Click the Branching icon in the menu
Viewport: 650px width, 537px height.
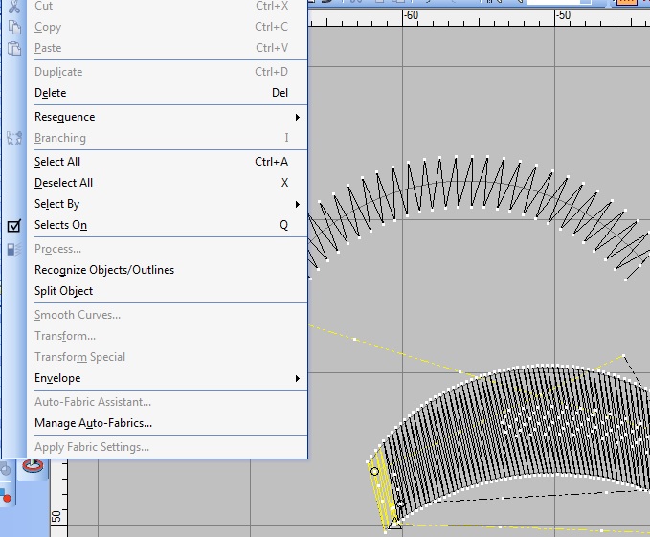click(x=14, y=139)
